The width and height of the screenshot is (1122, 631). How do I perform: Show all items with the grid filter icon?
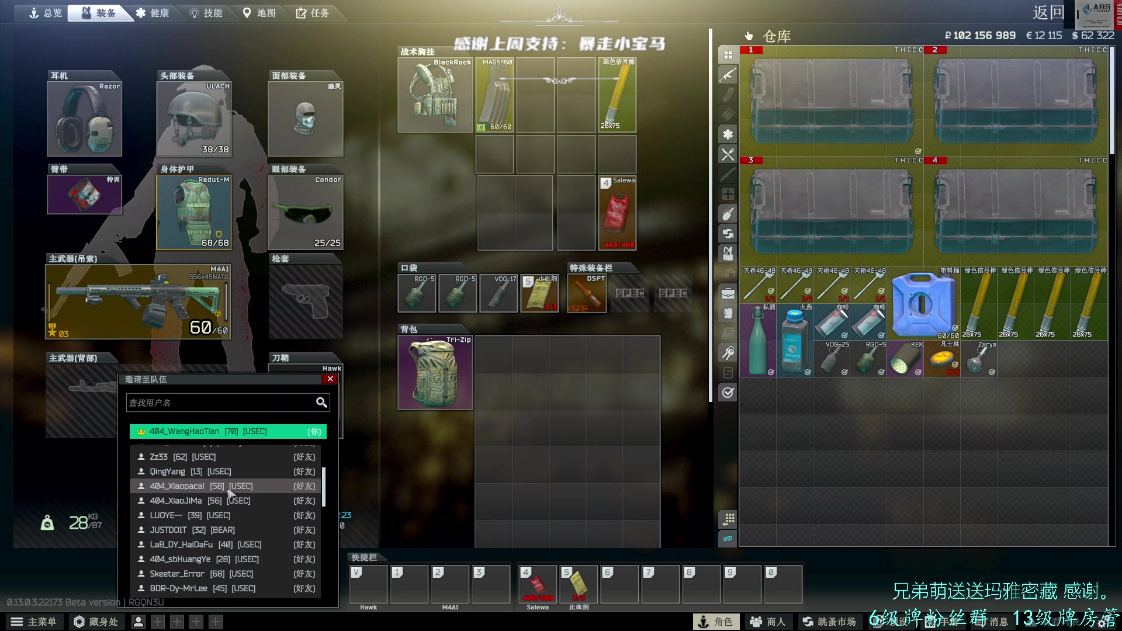pos(728,55)
